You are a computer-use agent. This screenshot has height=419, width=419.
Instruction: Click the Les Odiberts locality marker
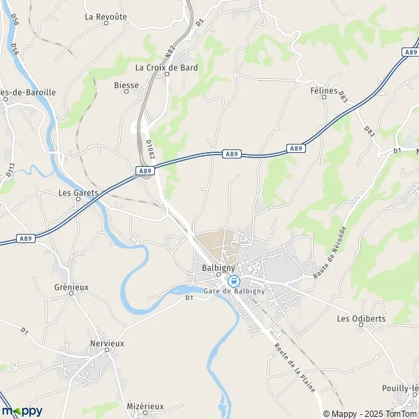point(361,325)
